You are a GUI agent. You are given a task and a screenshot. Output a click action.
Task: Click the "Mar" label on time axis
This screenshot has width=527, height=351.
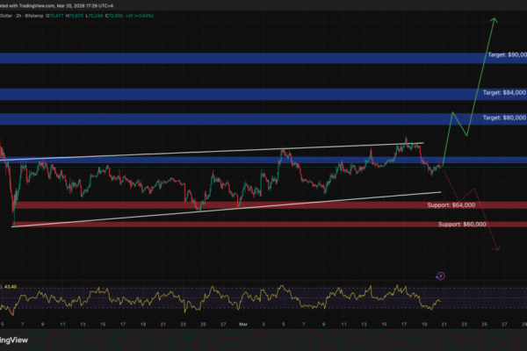(x=242, y=324)
